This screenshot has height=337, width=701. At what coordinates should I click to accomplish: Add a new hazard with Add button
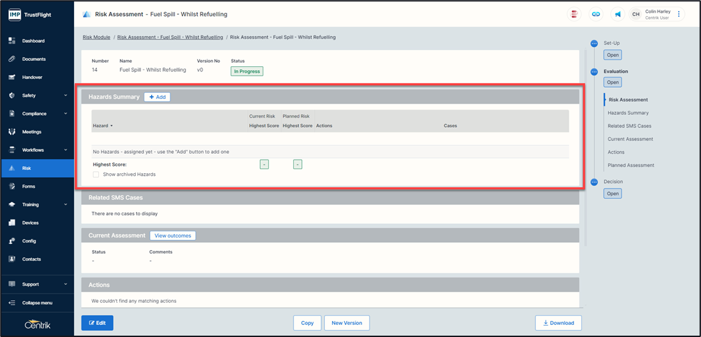(x=157, y=97)
